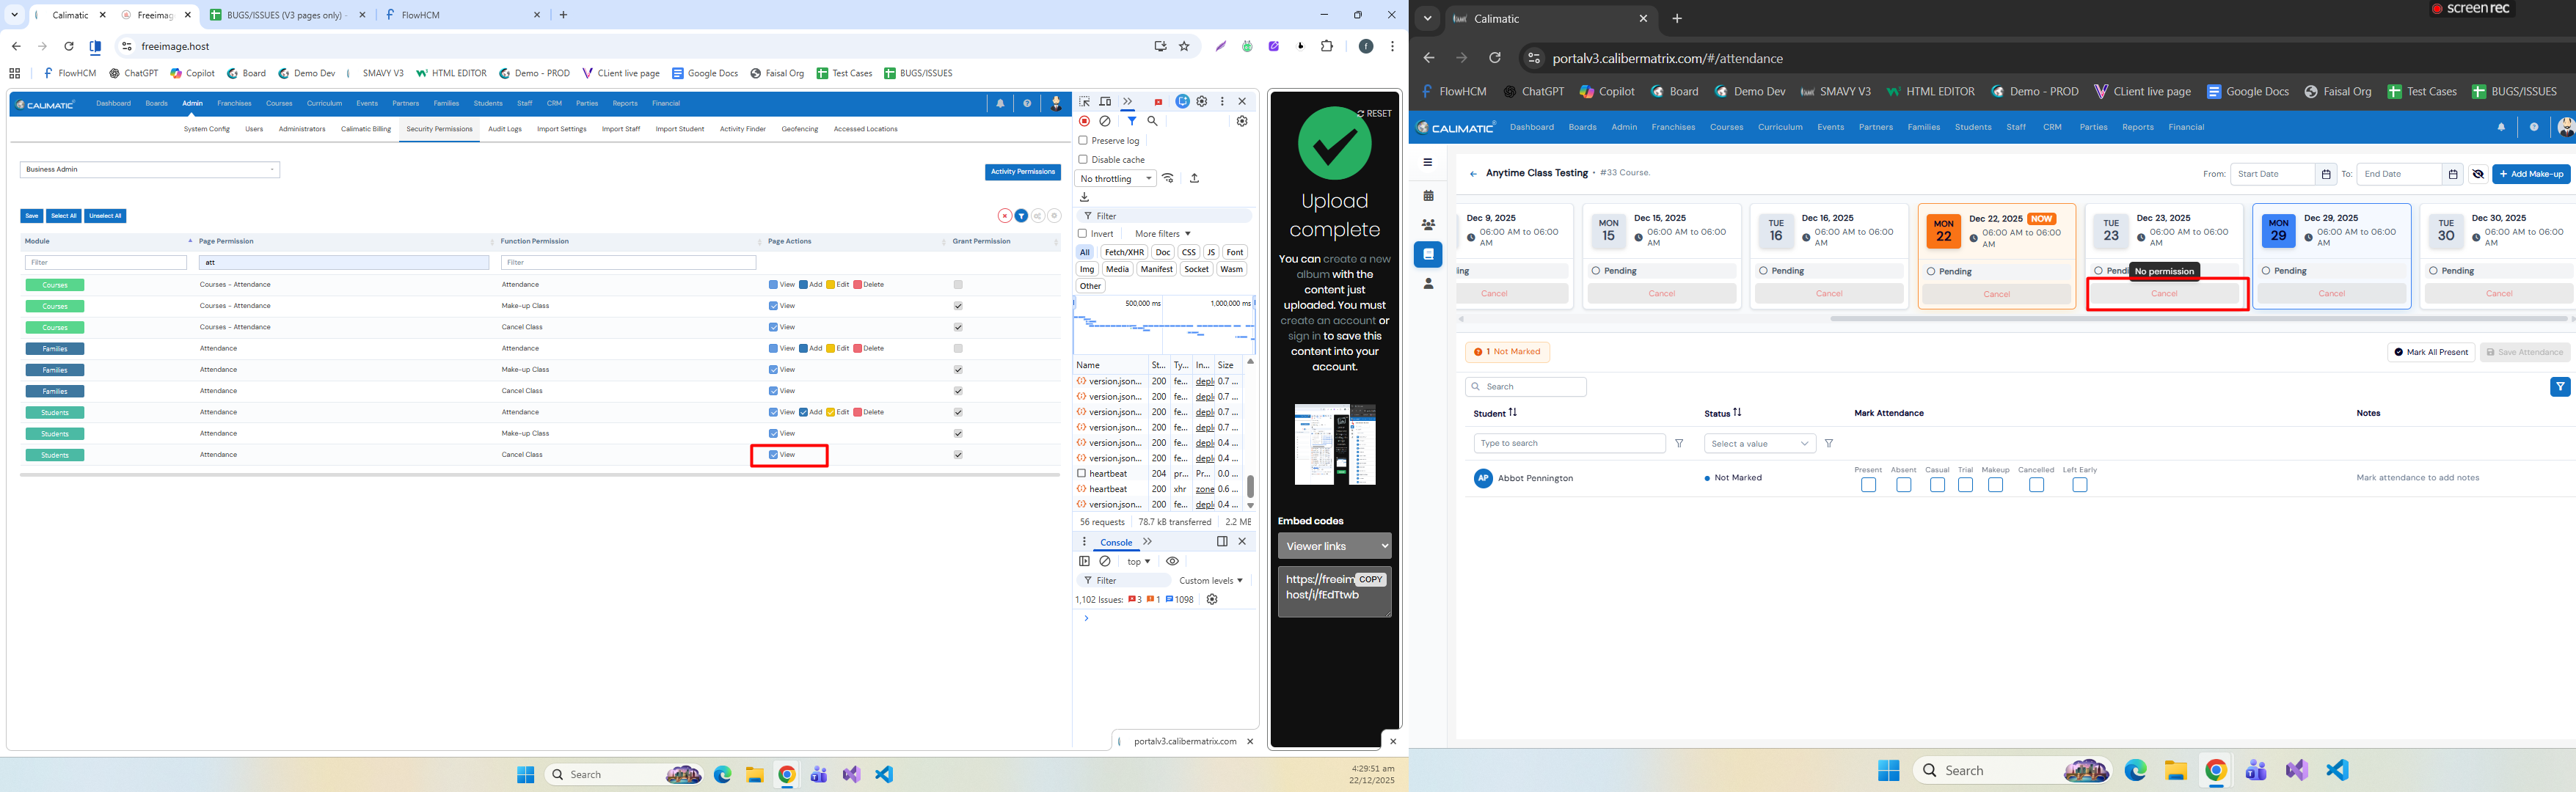2576x792 pixels.
Task: Click the group users icon in sidebar
Action: [1428, 225]
